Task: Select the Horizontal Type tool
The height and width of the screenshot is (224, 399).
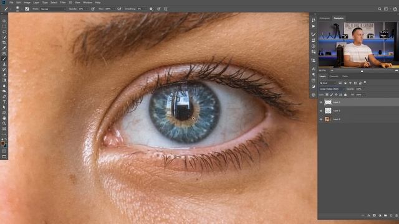Action: pyautogui.click(x=4, y=102)
